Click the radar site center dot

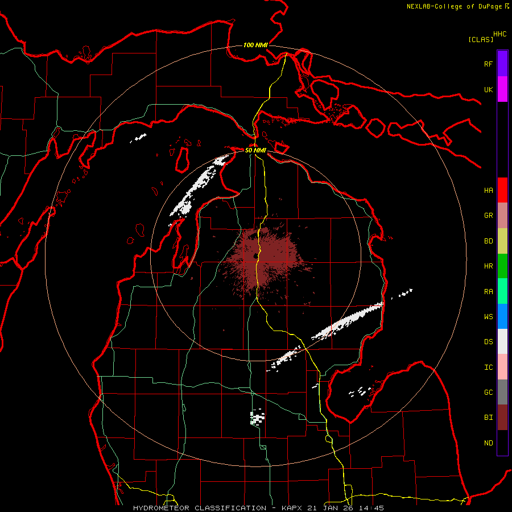[255, 256]
